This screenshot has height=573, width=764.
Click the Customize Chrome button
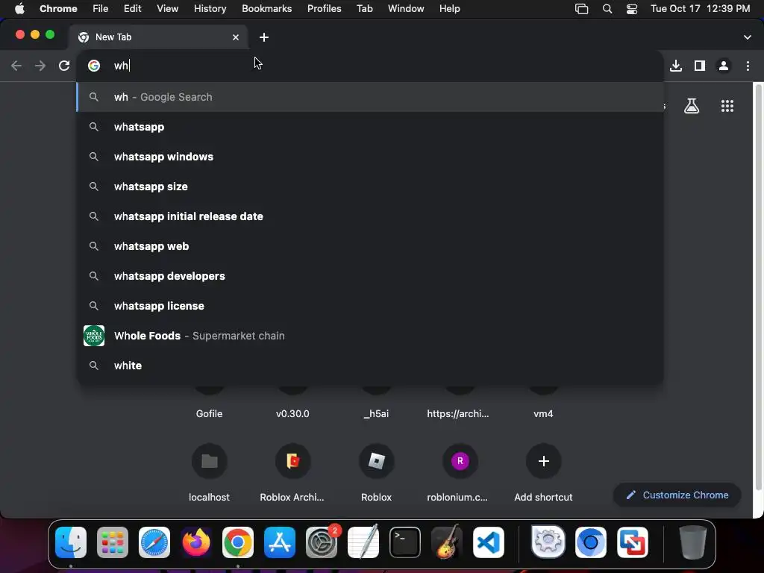[677, 495]
